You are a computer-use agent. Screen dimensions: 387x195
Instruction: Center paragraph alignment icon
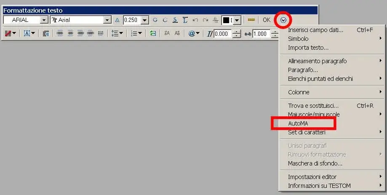70,34
